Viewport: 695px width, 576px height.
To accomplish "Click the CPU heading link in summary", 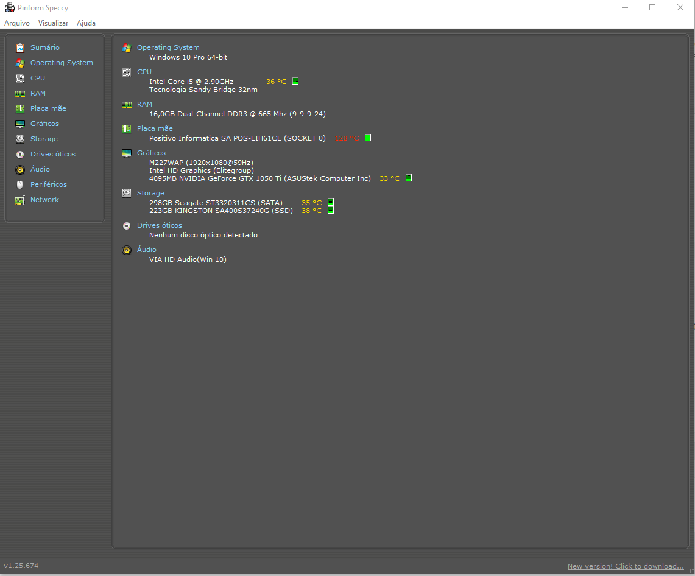I will (x=144, y=72).
